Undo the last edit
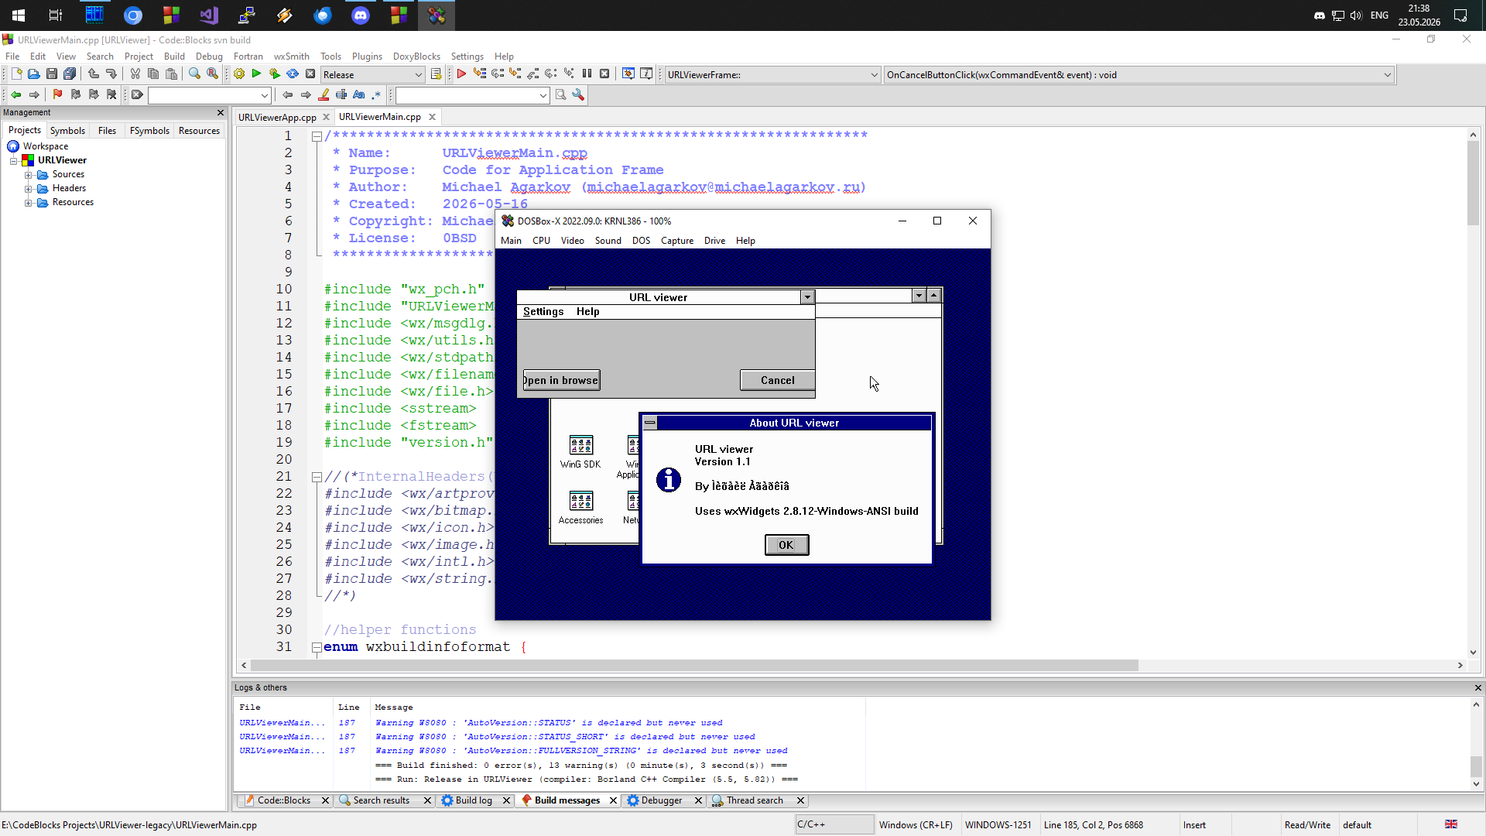Viewport: 1486px width, 836px height. point(93,74)
